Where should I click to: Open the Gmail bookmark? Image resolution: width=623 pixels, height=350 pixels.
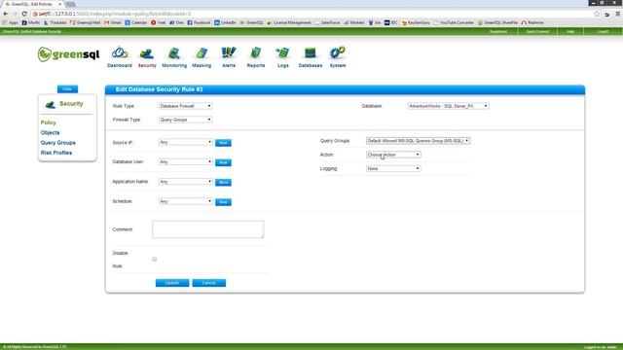pos(113,22)
